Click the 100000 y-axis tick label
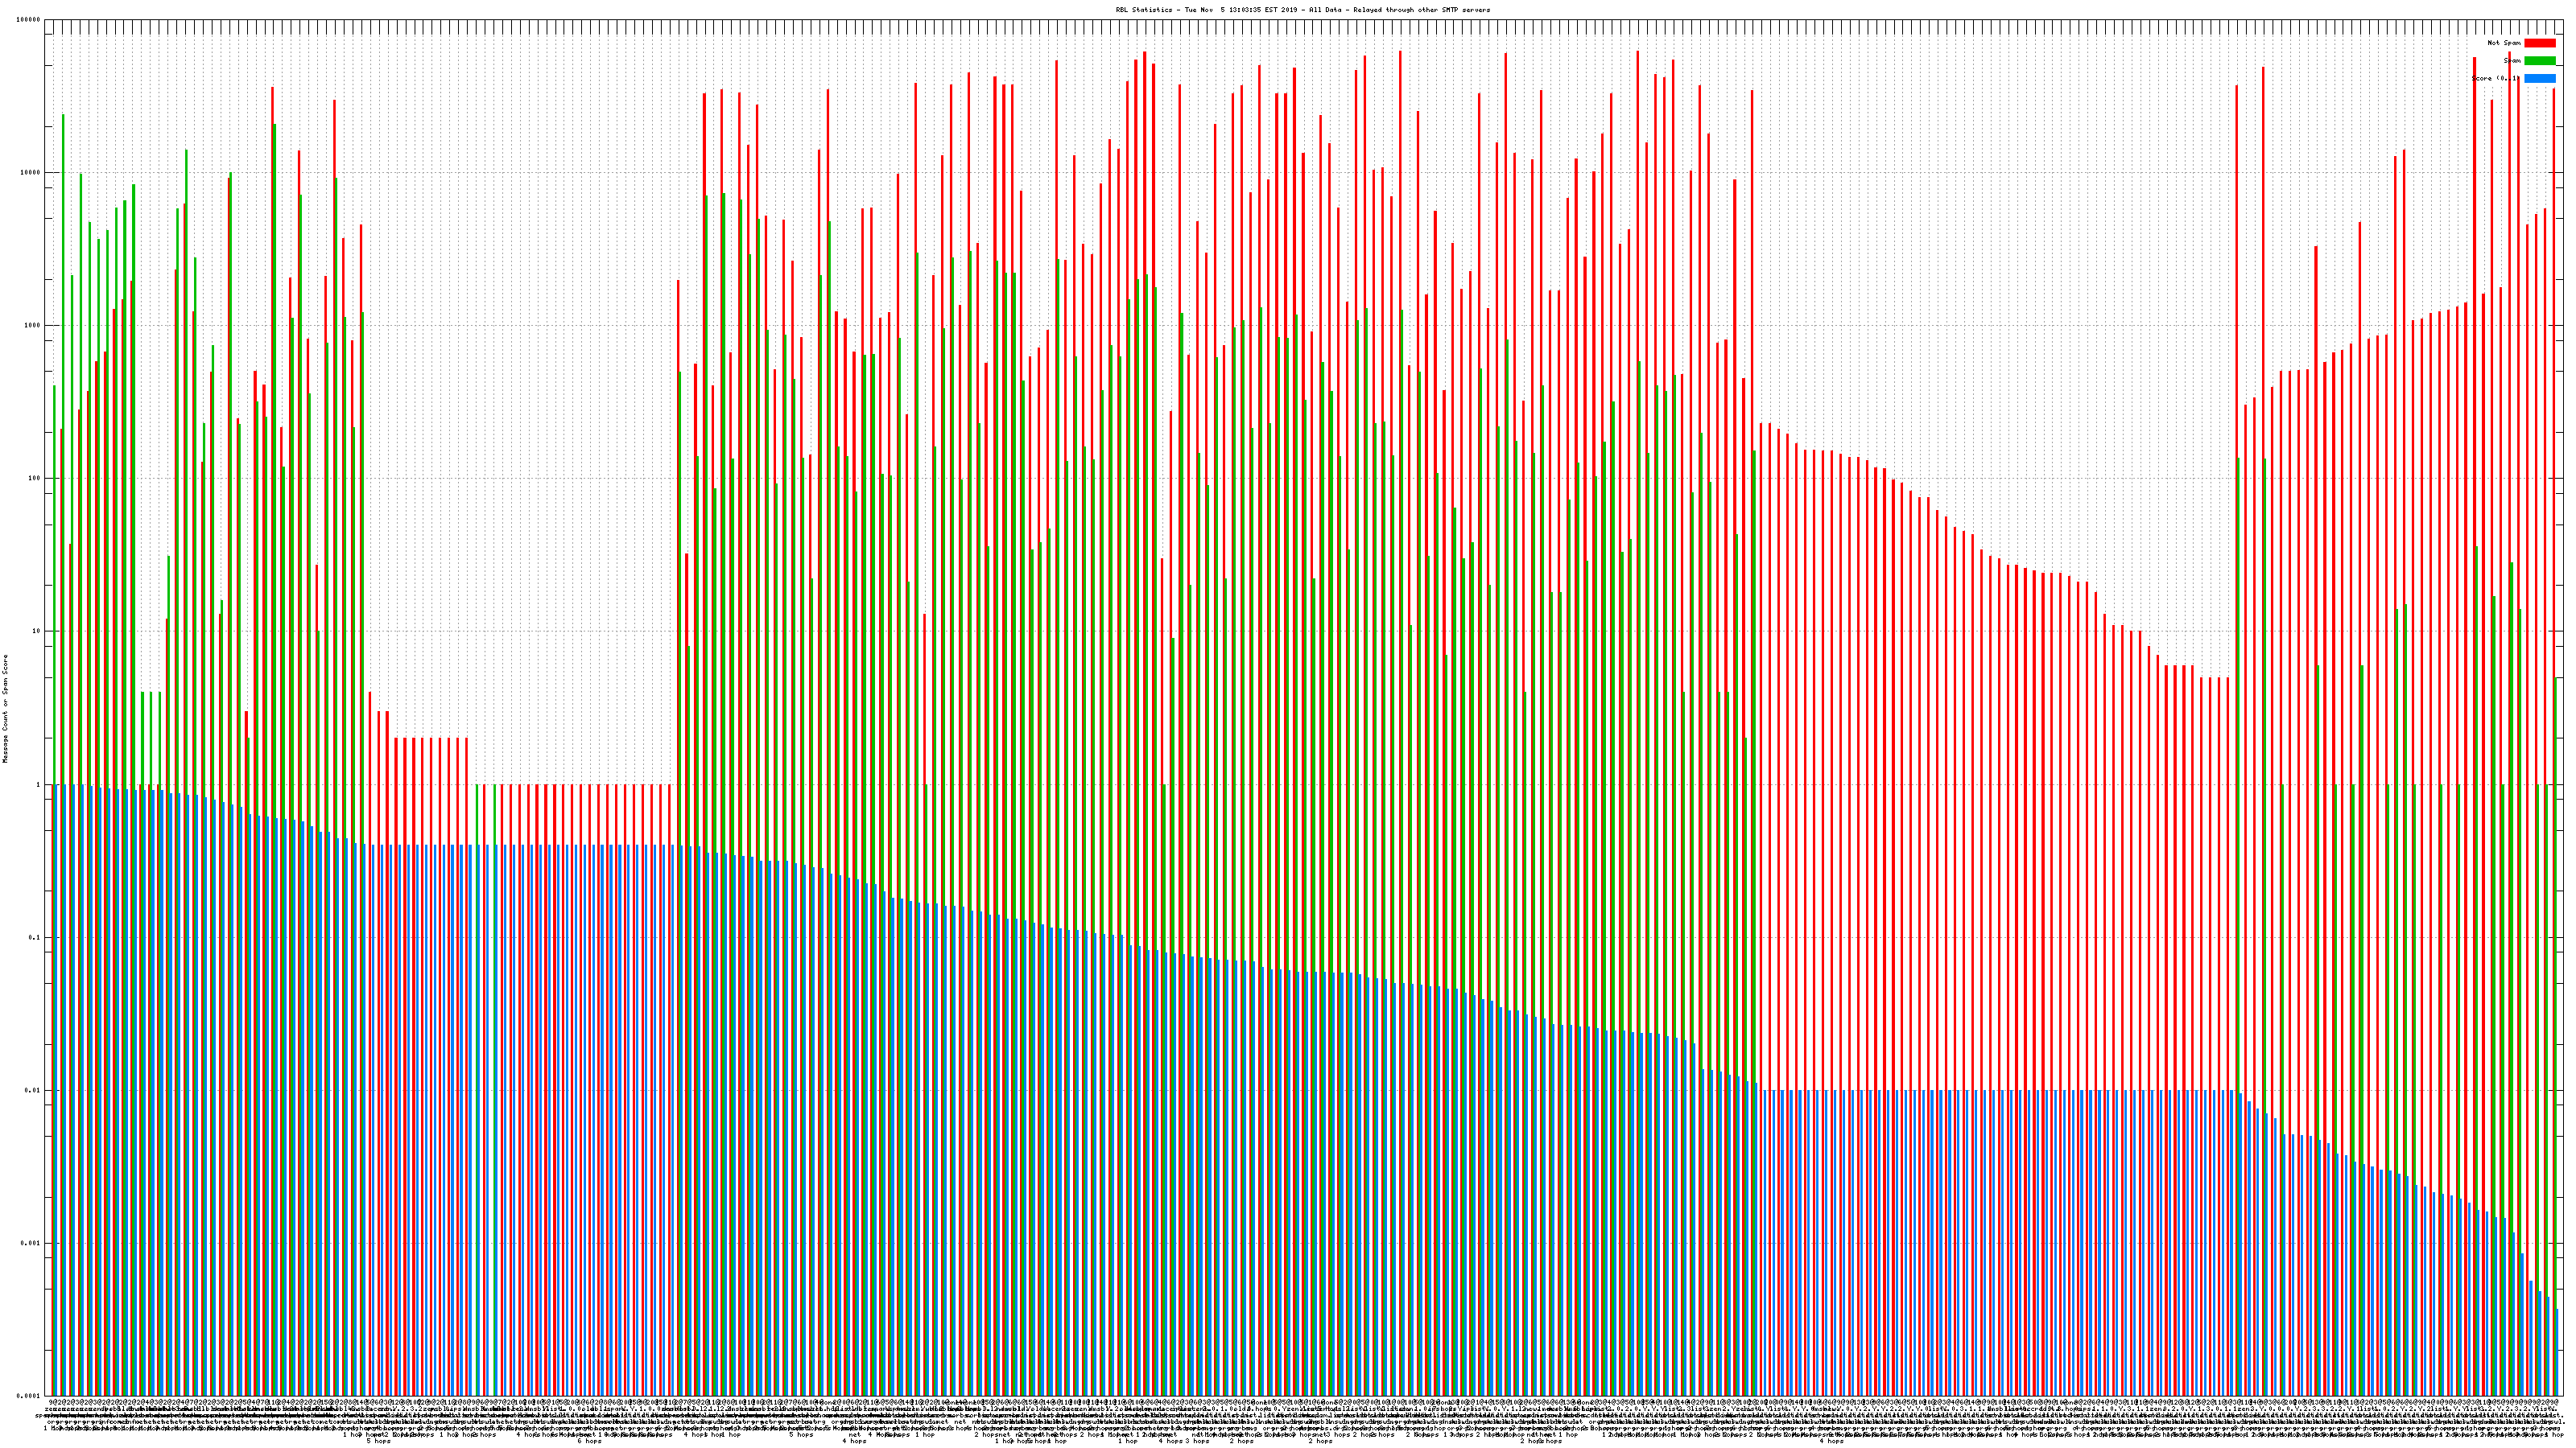Screen dimensions: 2576x1448 tap(28, 20)
